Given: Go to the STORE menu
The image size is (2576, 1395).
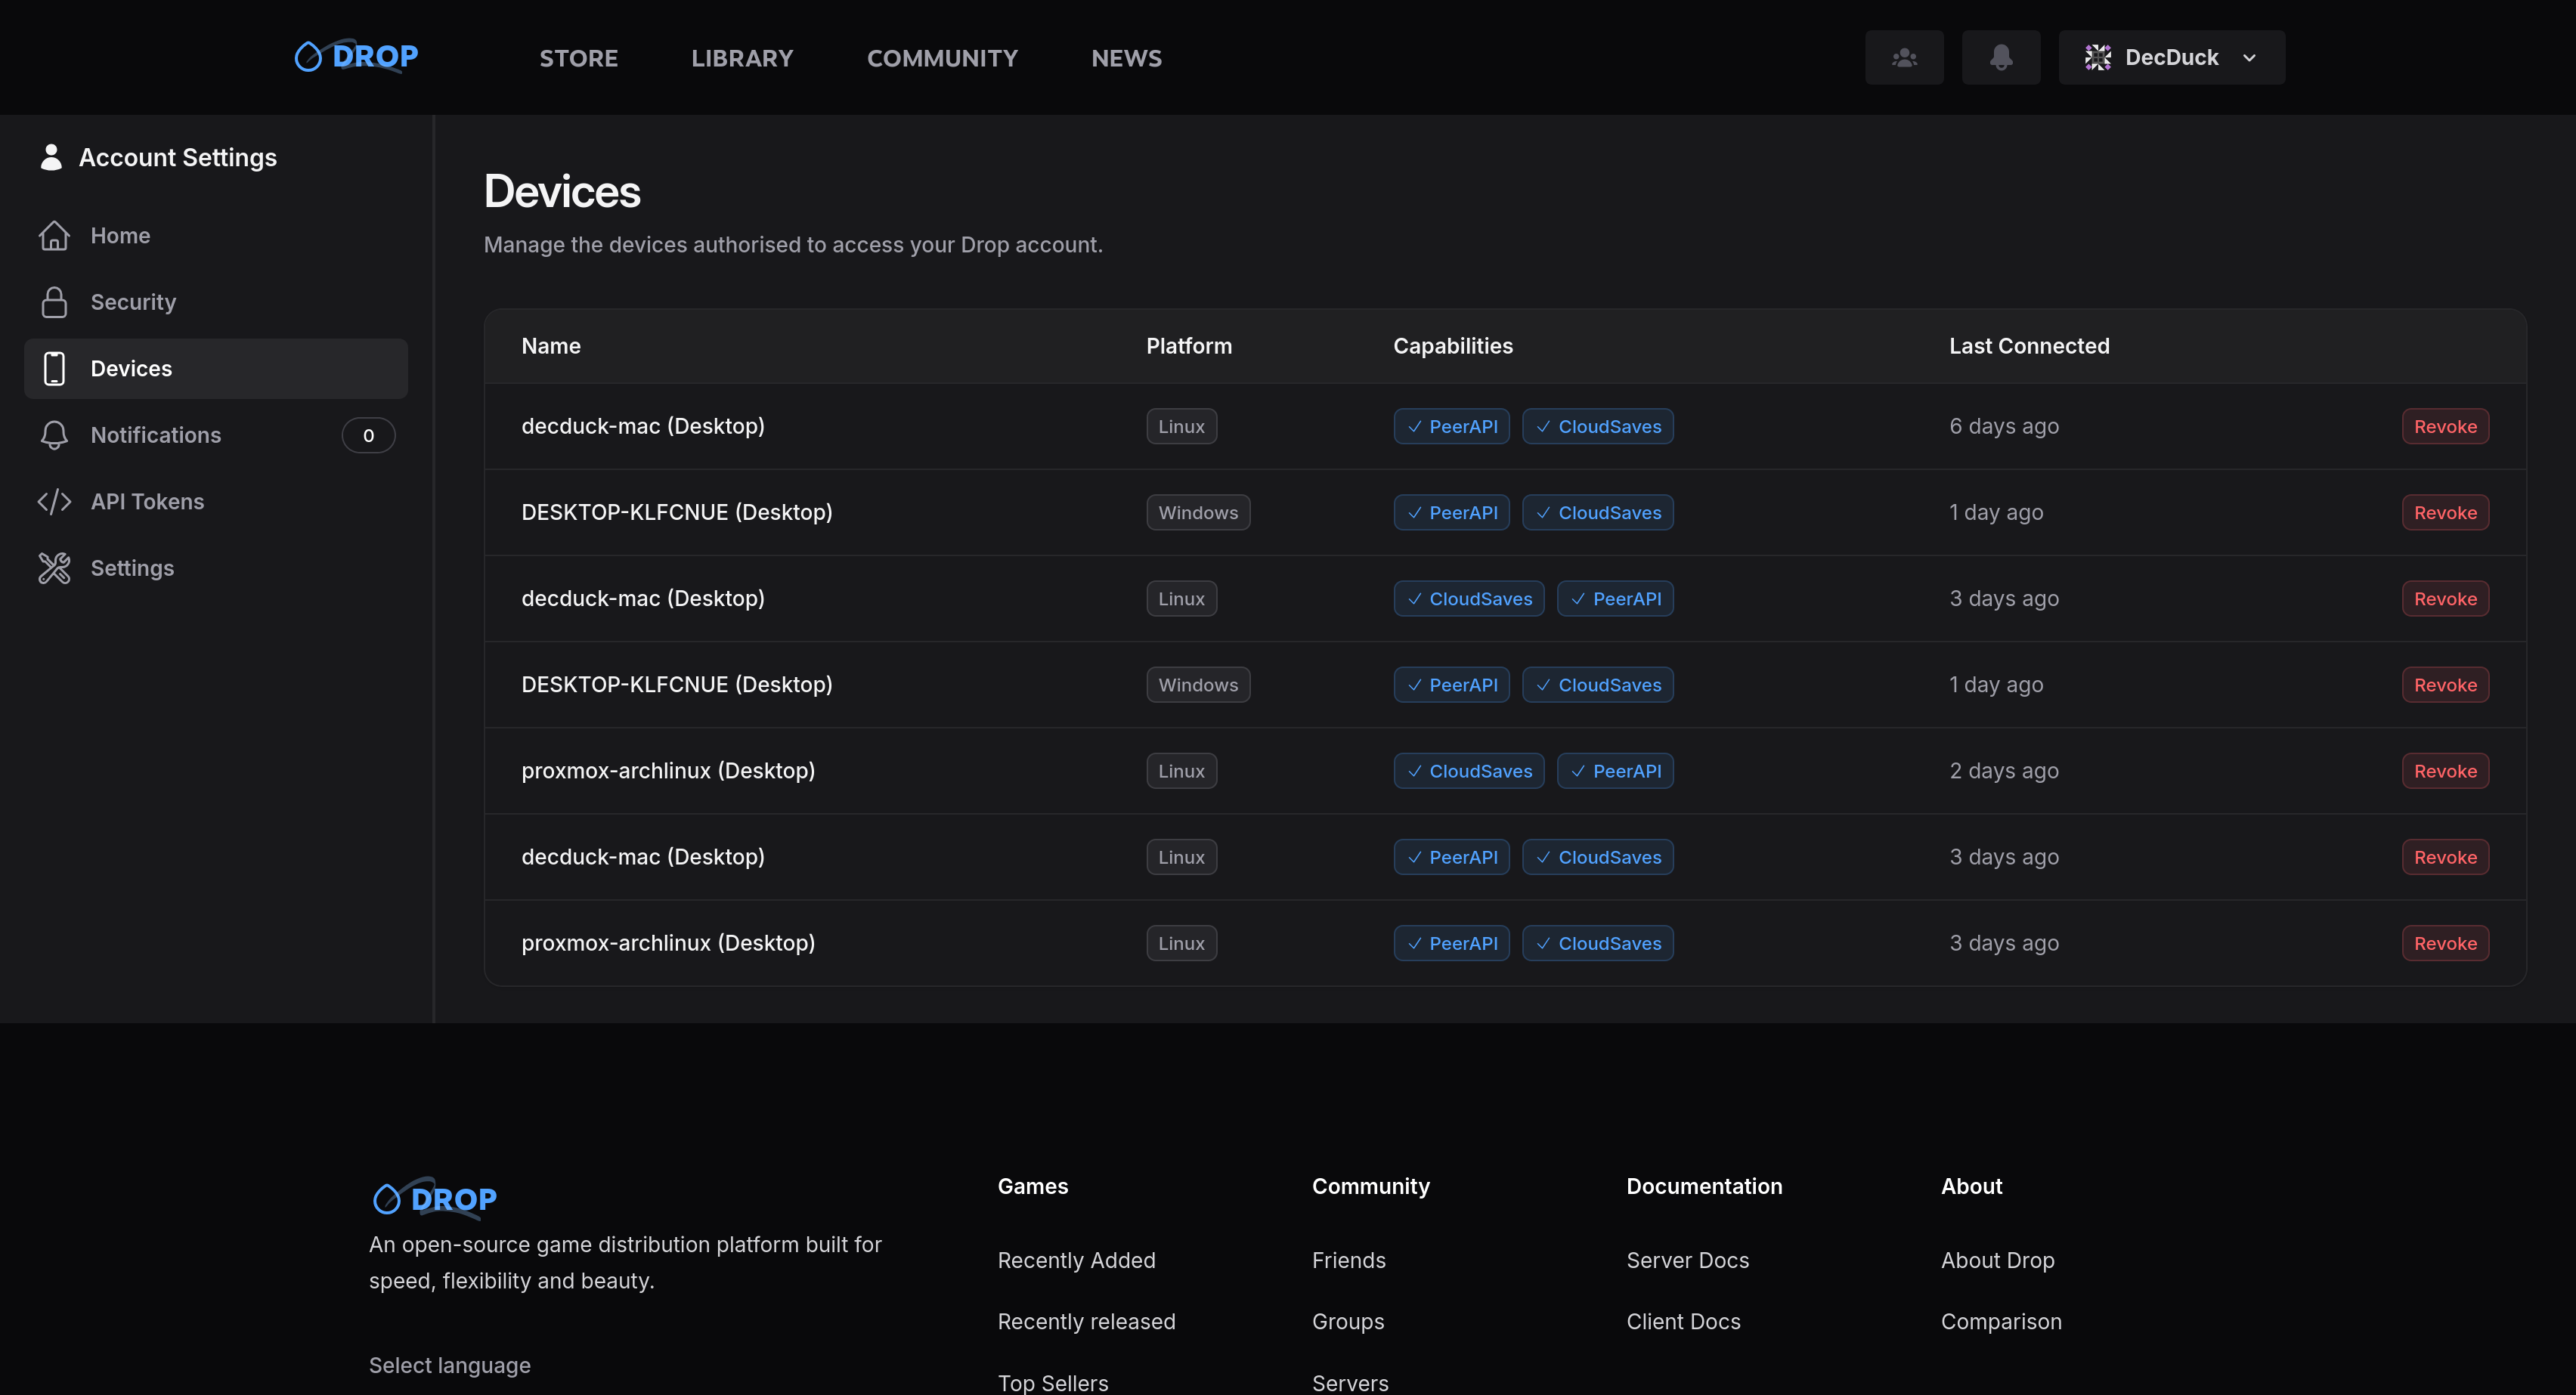Looking at the screenshot, I should pos(578,58).
